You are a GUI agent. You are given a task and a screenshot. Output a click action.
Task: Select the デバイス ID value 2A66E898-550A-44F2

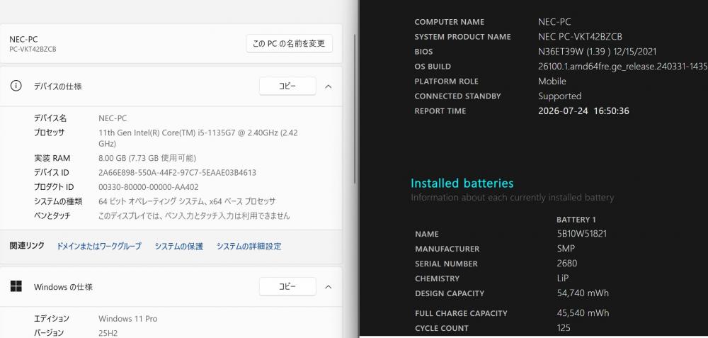(177, 173)
